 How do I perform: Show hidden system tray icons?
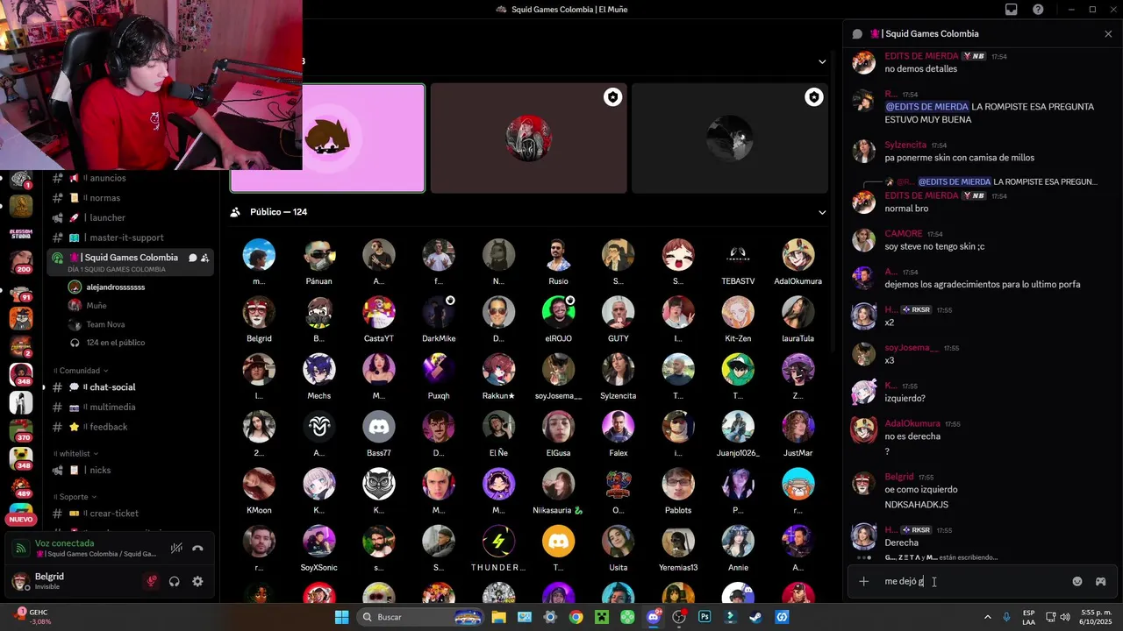[988, 617]
